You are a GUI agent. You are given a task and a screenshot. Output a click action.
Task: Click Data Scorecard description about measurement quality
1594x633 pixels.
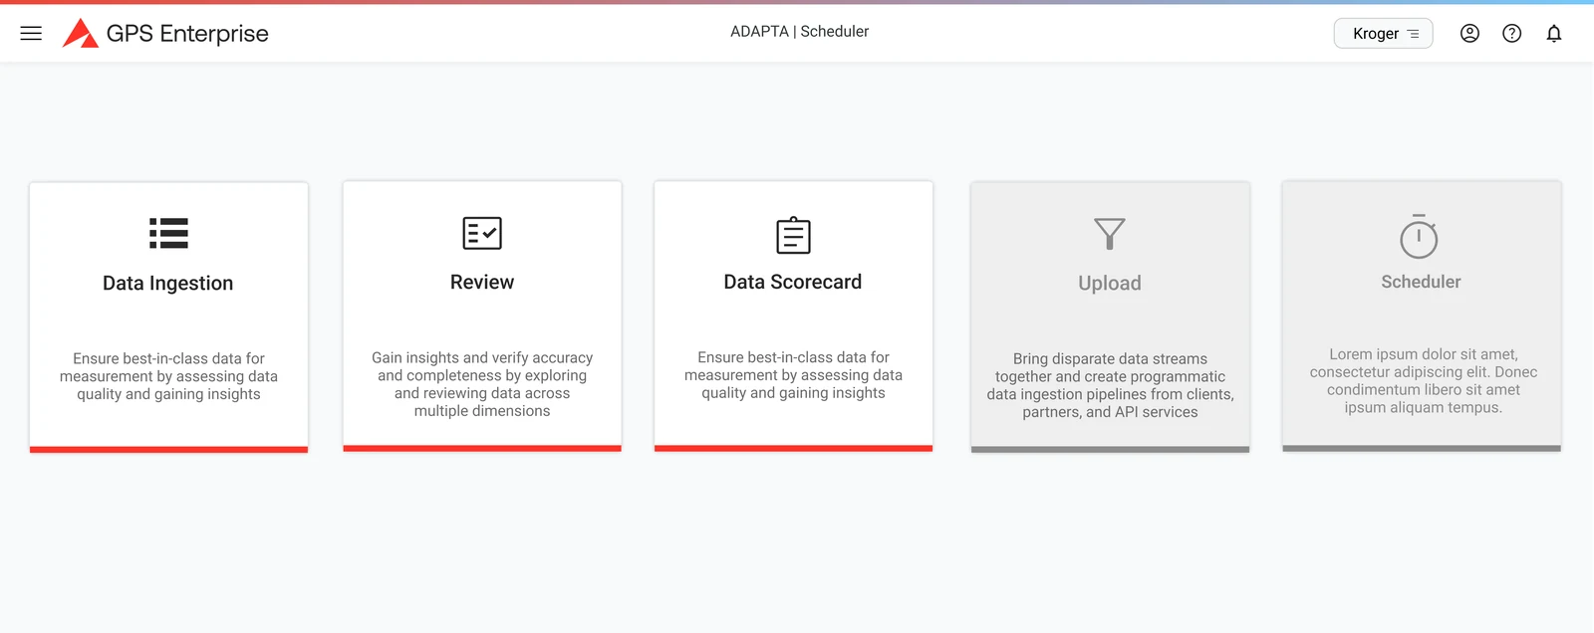coord(793,375)
